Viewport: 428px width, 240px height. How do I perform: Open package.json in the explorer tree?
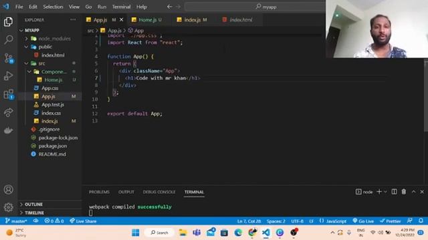[52, 146]
